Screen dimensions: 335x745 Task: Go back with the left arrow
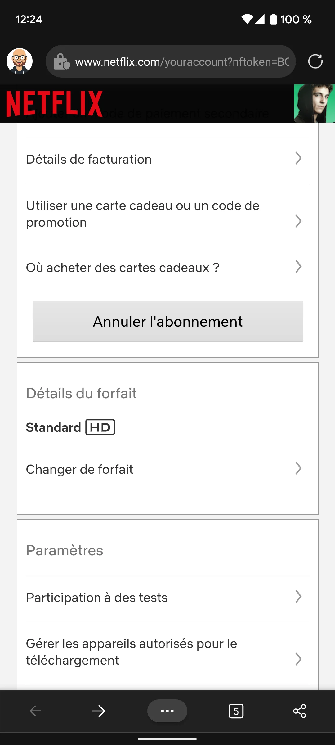(x=35, y=711)
